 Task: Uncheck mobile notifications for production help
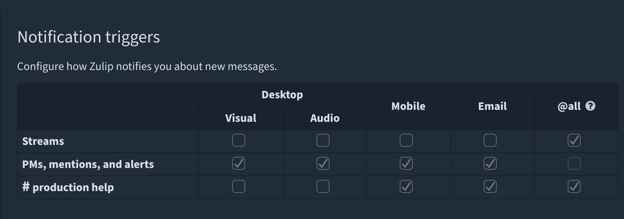pos(406,187)
